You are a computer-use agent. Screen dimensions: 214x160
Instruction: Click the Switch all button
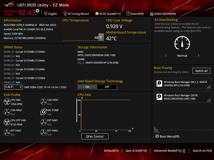[201, 71]
